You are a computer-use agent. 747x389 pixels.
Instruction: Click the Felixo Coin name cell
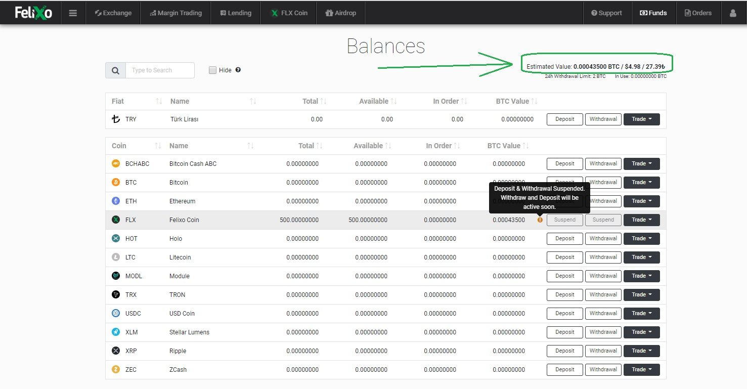pos(184,220)
